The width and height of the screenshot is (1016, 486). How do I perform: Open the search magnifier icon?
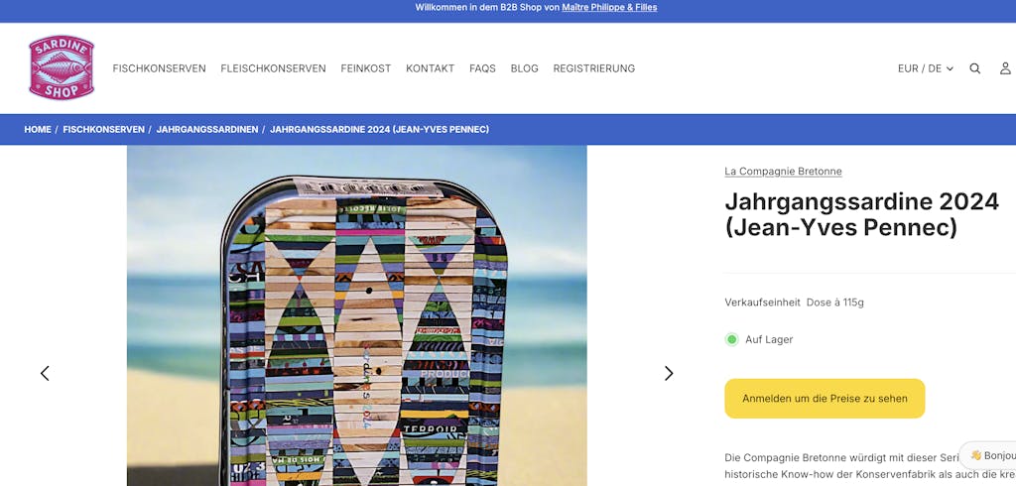(974, 68)
